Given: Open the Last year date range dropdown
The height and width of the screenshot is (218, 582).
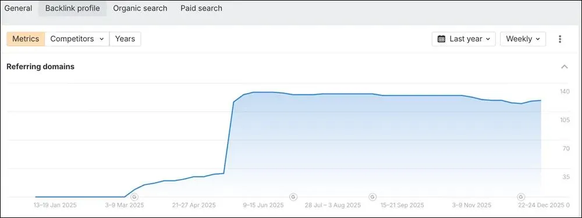Looking at the screenshot, I should (464, 39).
